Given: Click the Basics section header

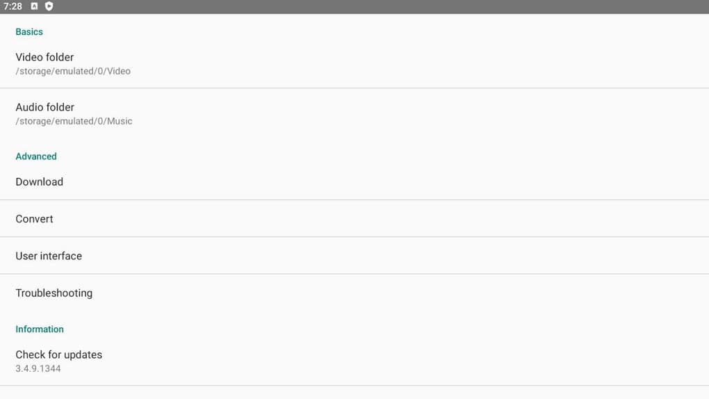Looking at the screenshot, I should tap(29, 32).
